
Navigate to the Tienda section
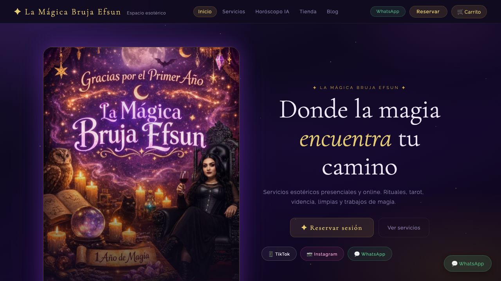click(x=308, y=12)
